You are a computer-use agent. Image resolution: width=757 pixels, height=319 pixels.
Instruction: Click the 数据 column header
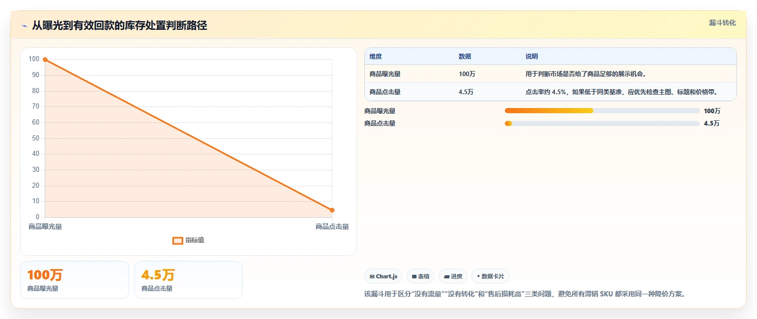pos(465,57)
